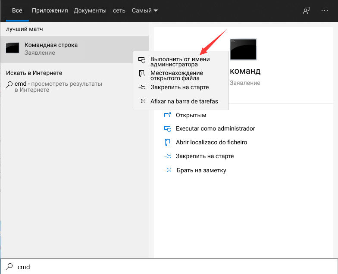Click Брать на заметку action

pyautogui.click(x=201, y=171)
